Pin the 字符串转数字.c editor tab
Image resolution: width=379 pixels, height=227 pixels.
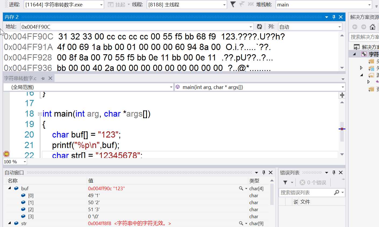[x=43, y=78]
